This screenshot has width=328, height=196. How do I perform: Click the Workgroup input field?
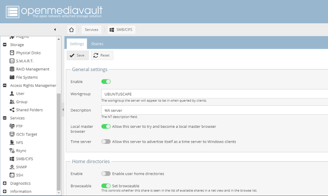pos(214,94)
